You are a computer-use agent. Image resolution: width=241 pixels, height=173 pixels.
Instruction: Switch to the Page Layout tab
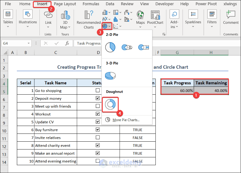65,4
